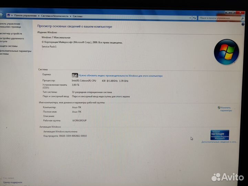Click 'Активация Windows выполнена' text
The image size is (248, 186).
tap(60, 132)
